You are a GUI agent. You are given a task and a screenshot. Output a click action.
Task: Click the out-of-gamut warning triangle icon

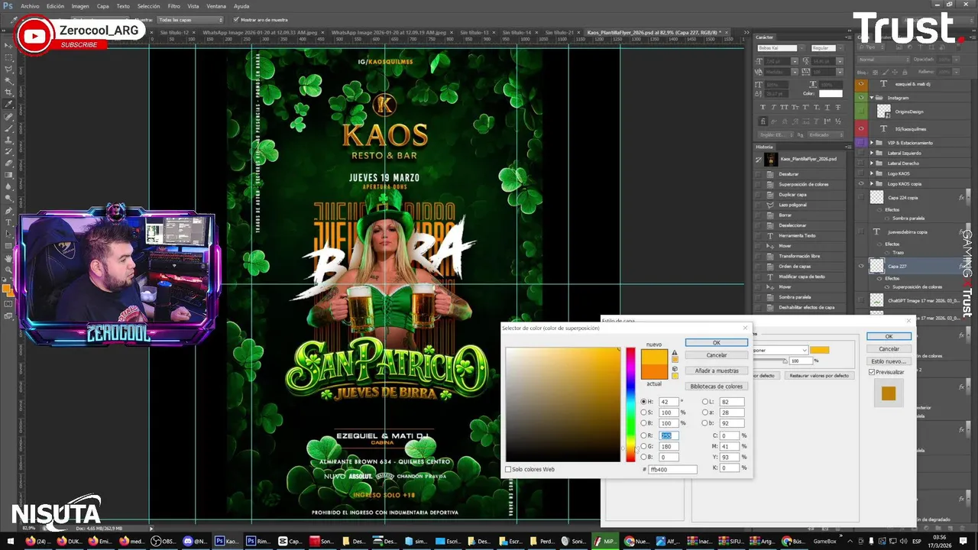[x=675, y=353]
